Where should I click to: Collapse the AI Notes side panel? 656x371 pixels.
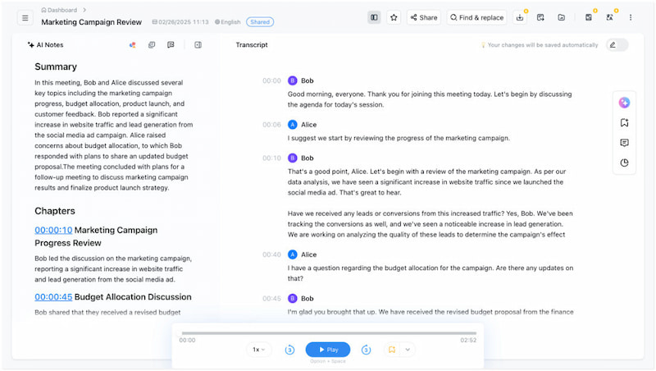tap(198, 45)
